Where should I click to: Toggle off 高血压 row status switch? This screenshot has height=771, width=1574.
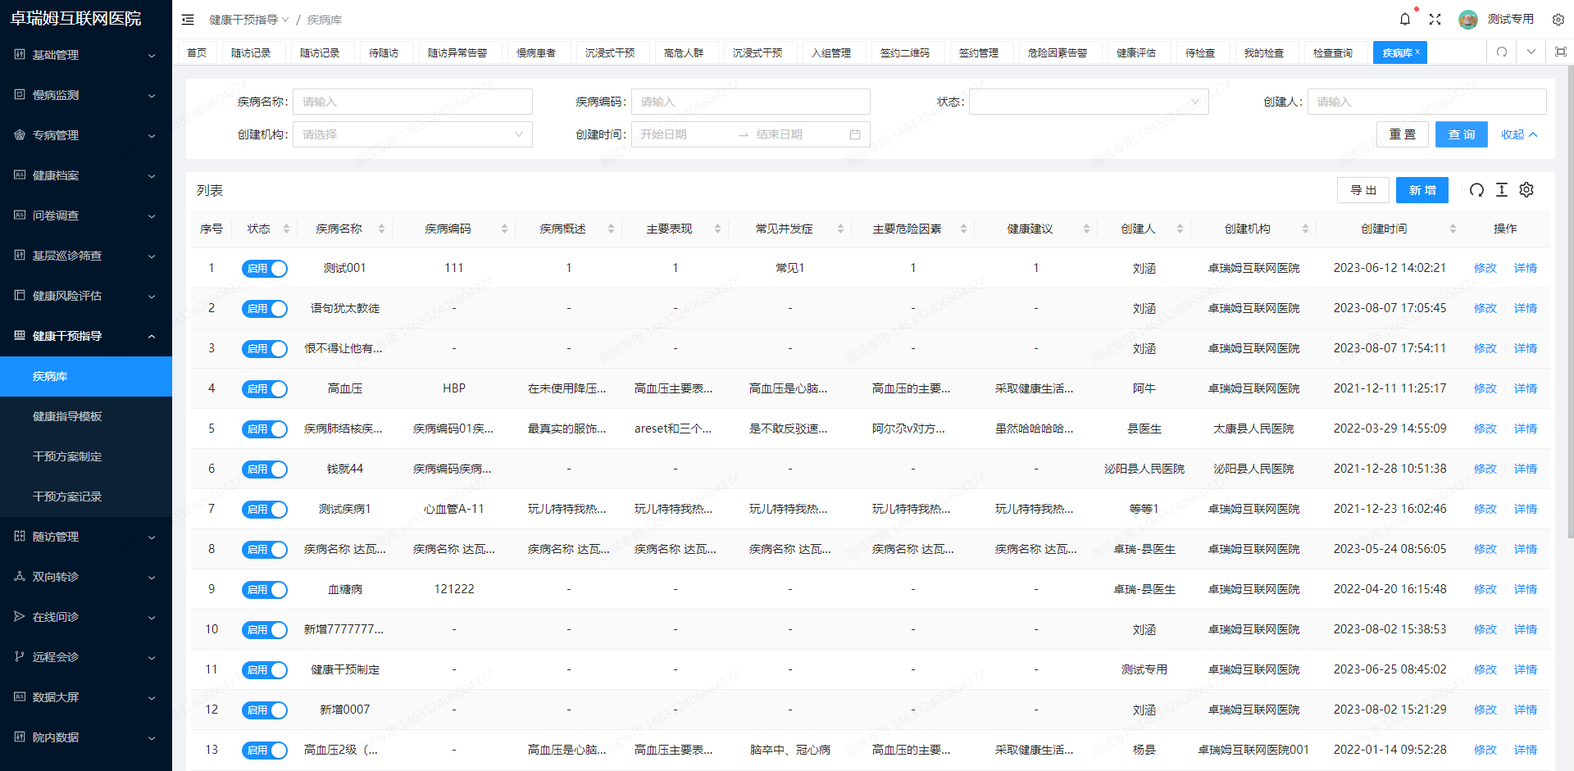[264, 388]
